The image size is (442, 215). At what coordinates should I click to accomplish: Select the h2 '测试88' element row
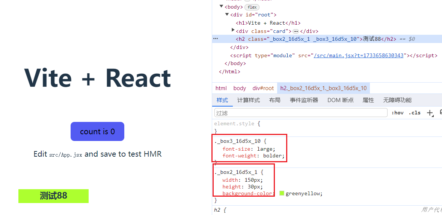(x=327, y=39)
